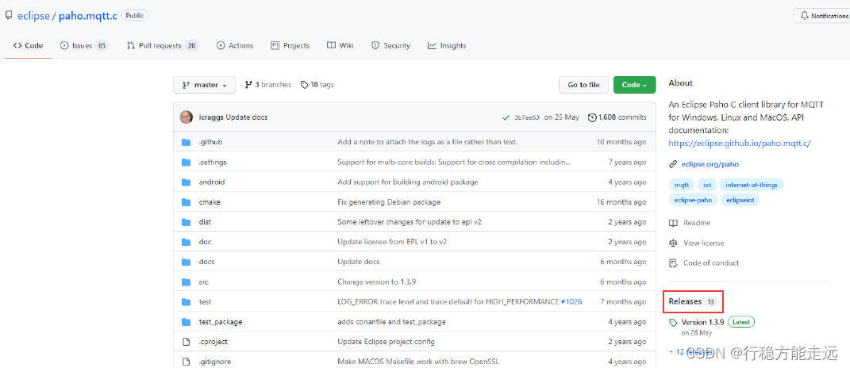Switch to the Code tab
The image size is (850, 368).
tap(29, 45)
